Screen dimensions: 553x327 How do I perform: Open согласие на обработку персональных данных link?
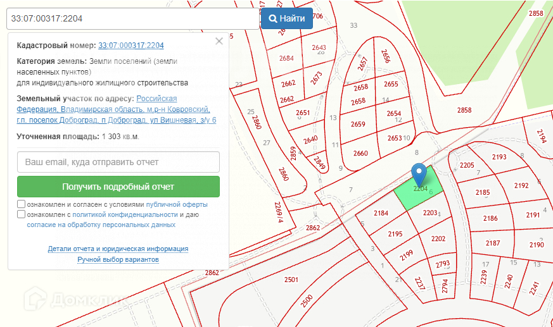point(101,225)
